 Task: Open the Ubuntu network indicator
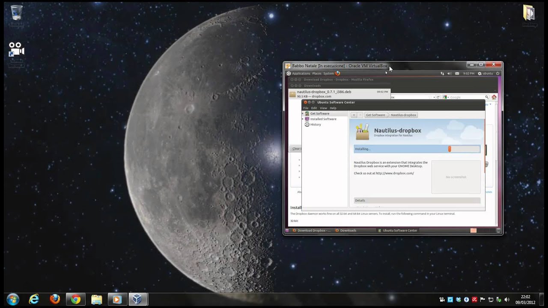pyautogui.click(x=442, y=74)
